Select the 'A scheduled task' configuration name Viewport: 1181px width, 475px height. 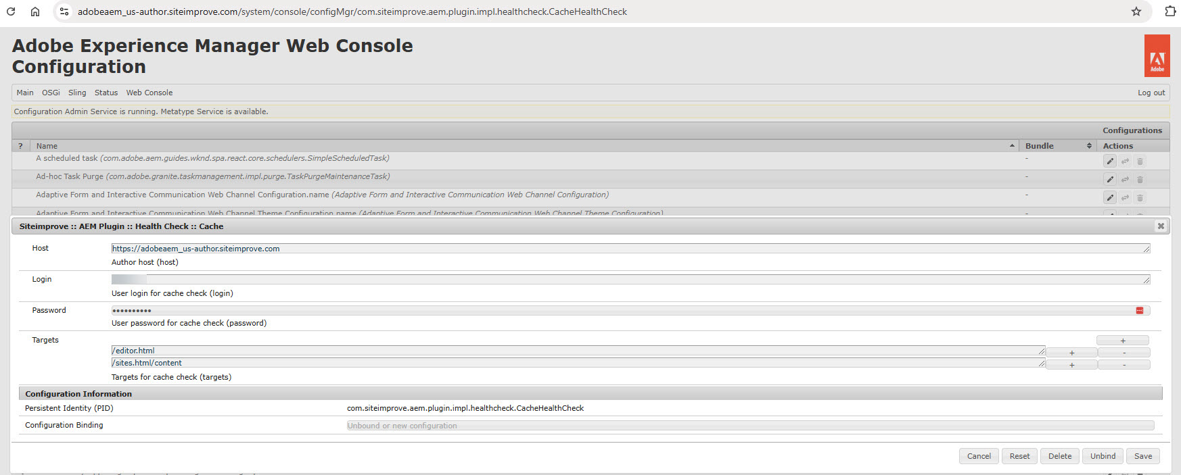pos(212,158)
